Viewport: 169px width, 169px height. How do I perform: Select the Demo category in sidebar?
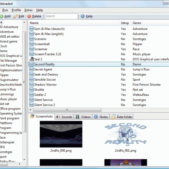point(4,51)
